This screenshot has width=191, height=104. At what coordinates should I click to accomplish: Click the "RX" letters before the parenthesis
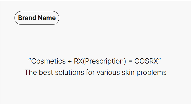pyautogui.click(x=78, y=61)
